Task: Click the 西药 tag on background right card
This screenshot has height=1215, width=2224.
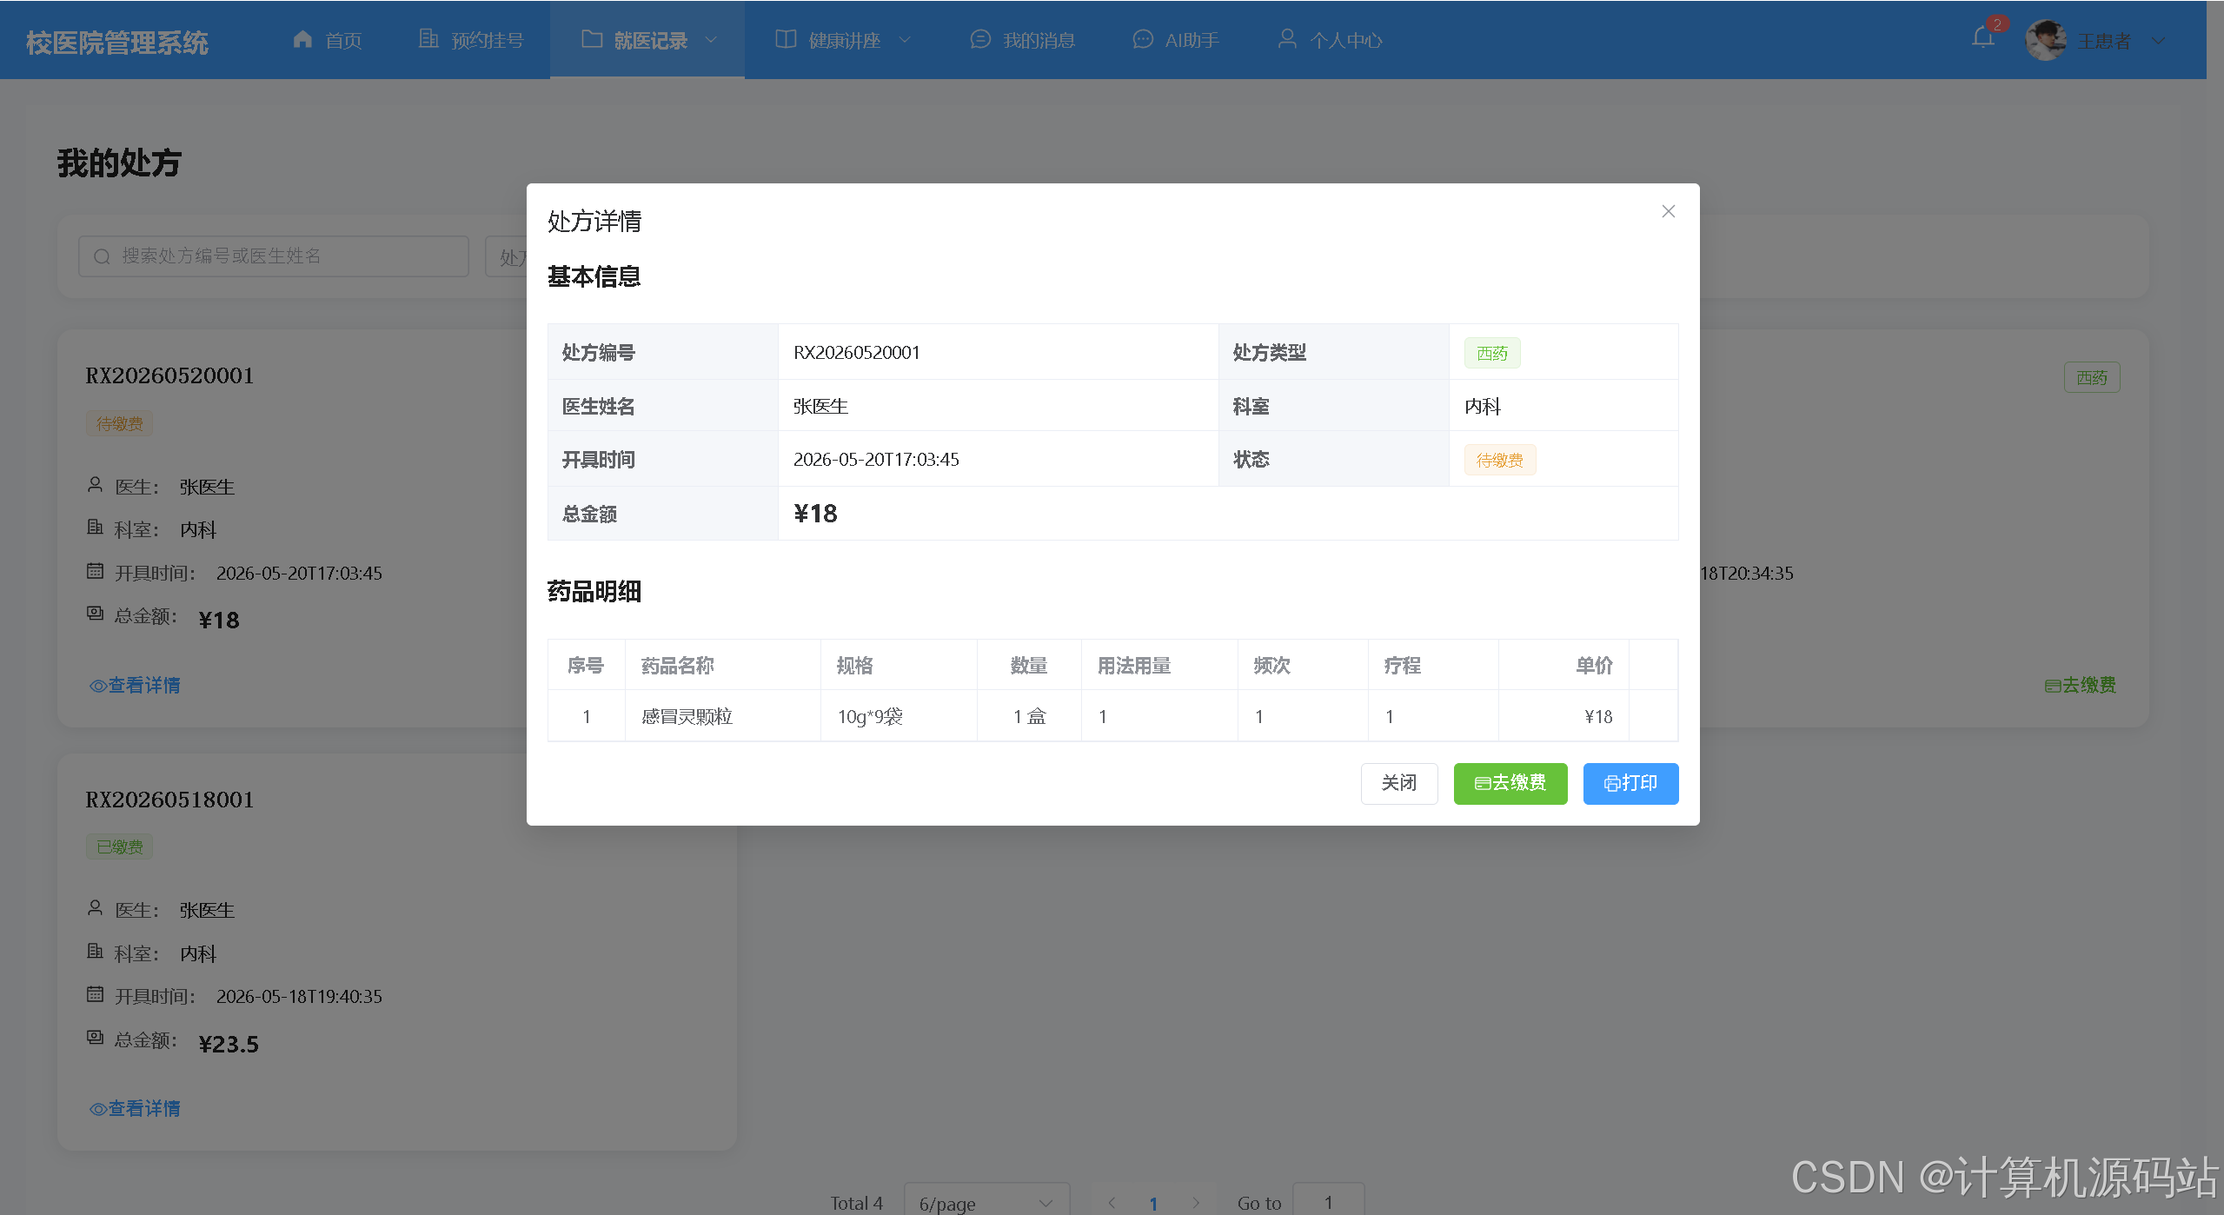Action: [2092, 377]
